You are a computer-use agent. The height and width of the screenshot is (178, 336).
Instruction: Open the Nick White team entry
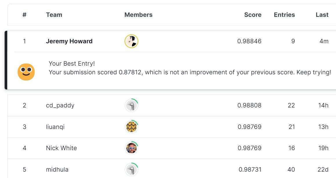click(x=61, y=148)
